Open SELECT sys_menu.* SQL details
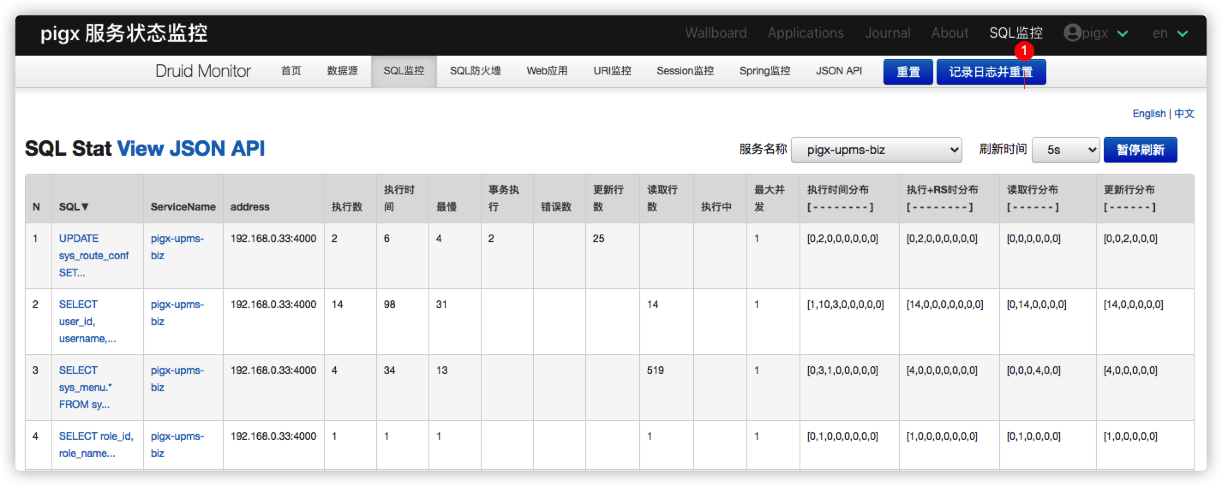 click(x=85, y=387)
